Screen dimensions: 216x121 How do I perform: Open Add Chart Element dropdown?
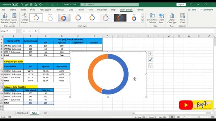tap(5, 18)
